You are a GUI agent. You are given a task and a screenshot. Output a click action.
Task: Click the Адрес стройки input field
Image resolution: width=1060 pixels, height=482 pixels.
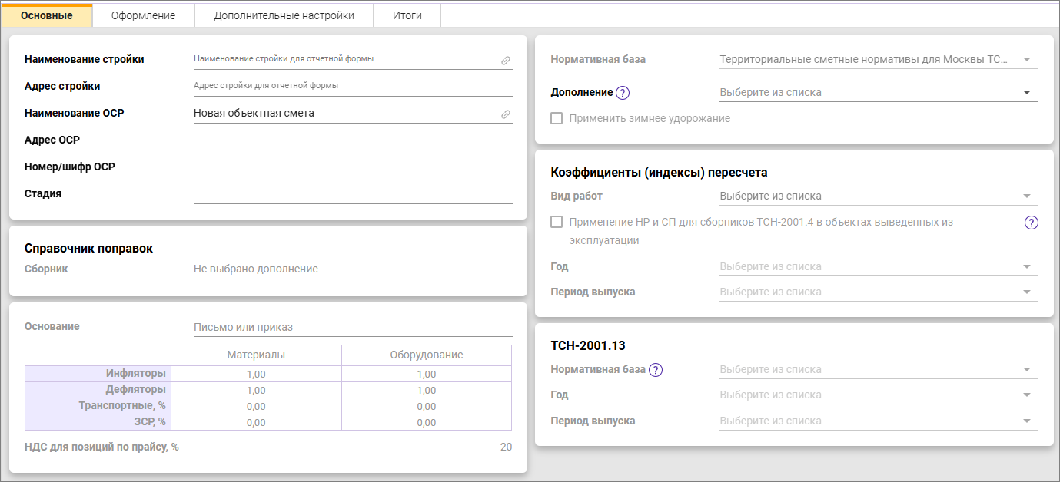352,86
